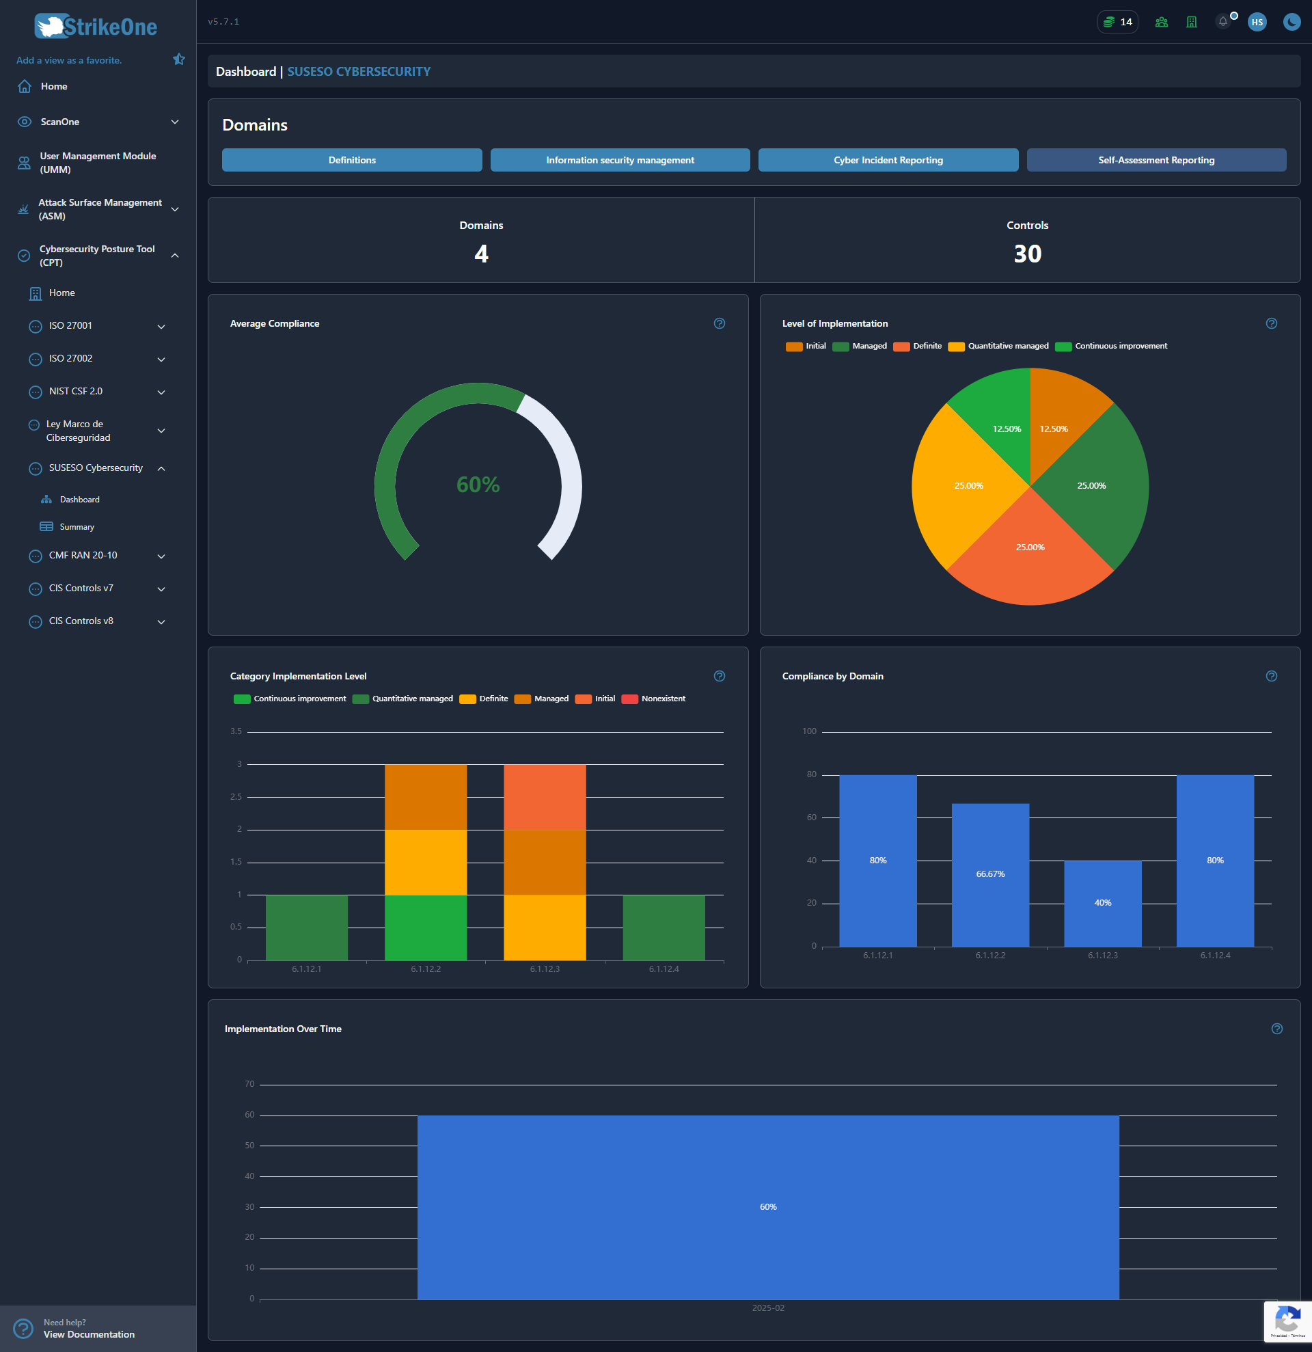Screen dimensions: 1312x1352
Task: Open User Management Module (UMM)
Action: point(98,163)
